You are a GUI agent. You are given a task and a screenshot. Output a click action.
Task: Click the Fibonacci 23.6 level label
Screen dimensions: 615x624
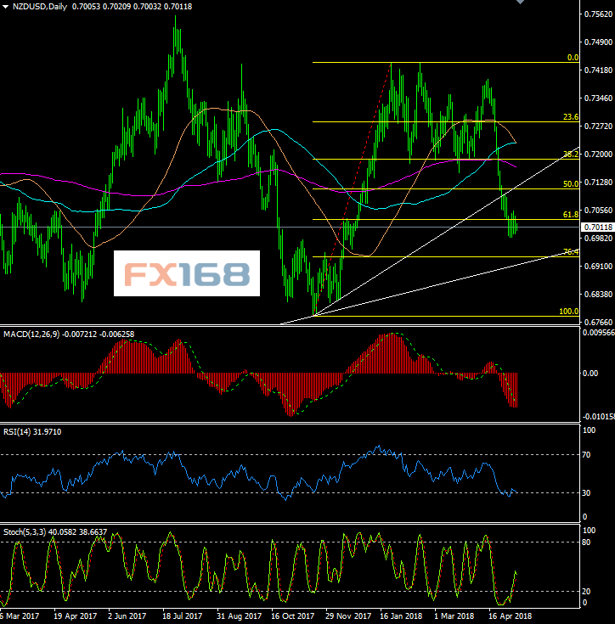[571, 117]
